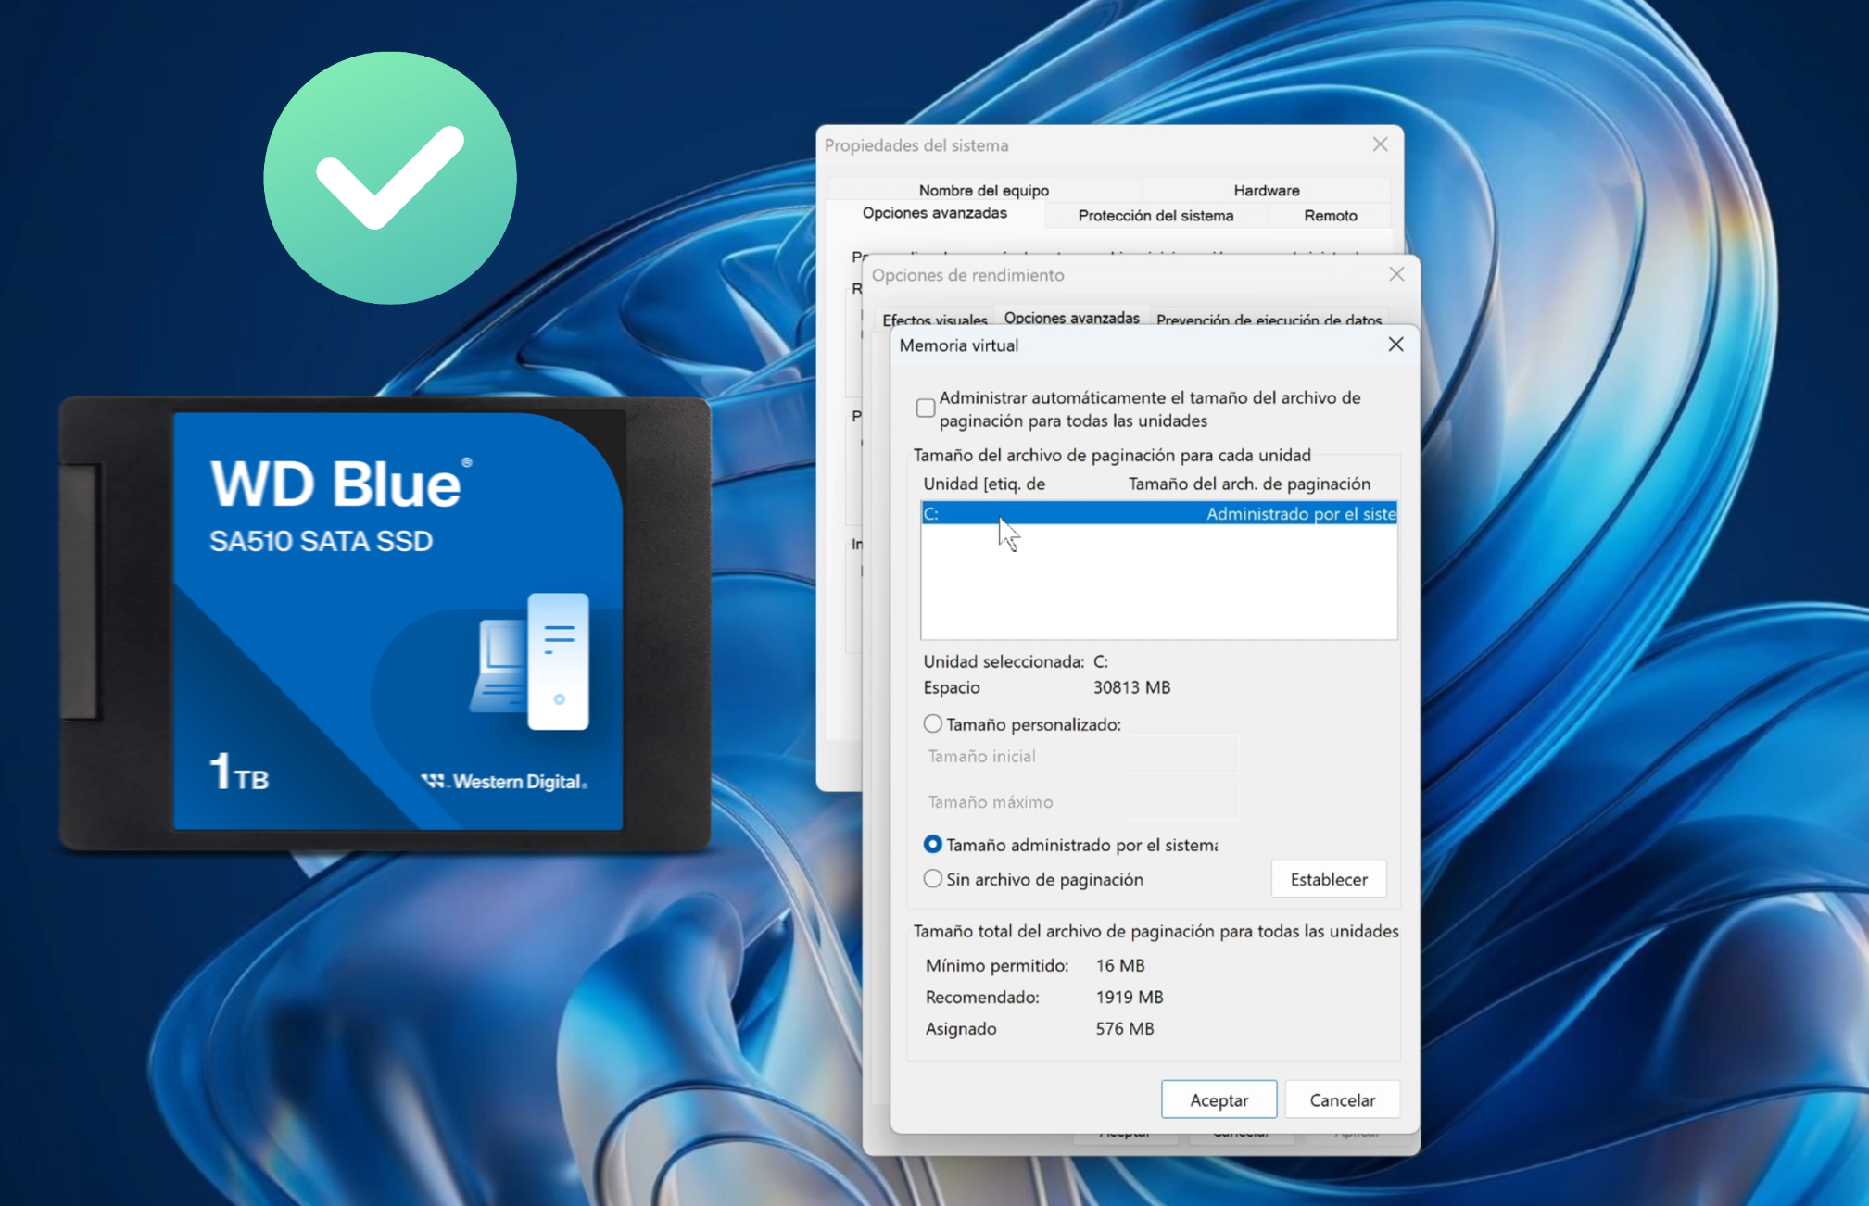Viewport: 1869px width, 1206px height.
Task: Click the Recomendado 1919 MB value
Action: (1129, 997)
